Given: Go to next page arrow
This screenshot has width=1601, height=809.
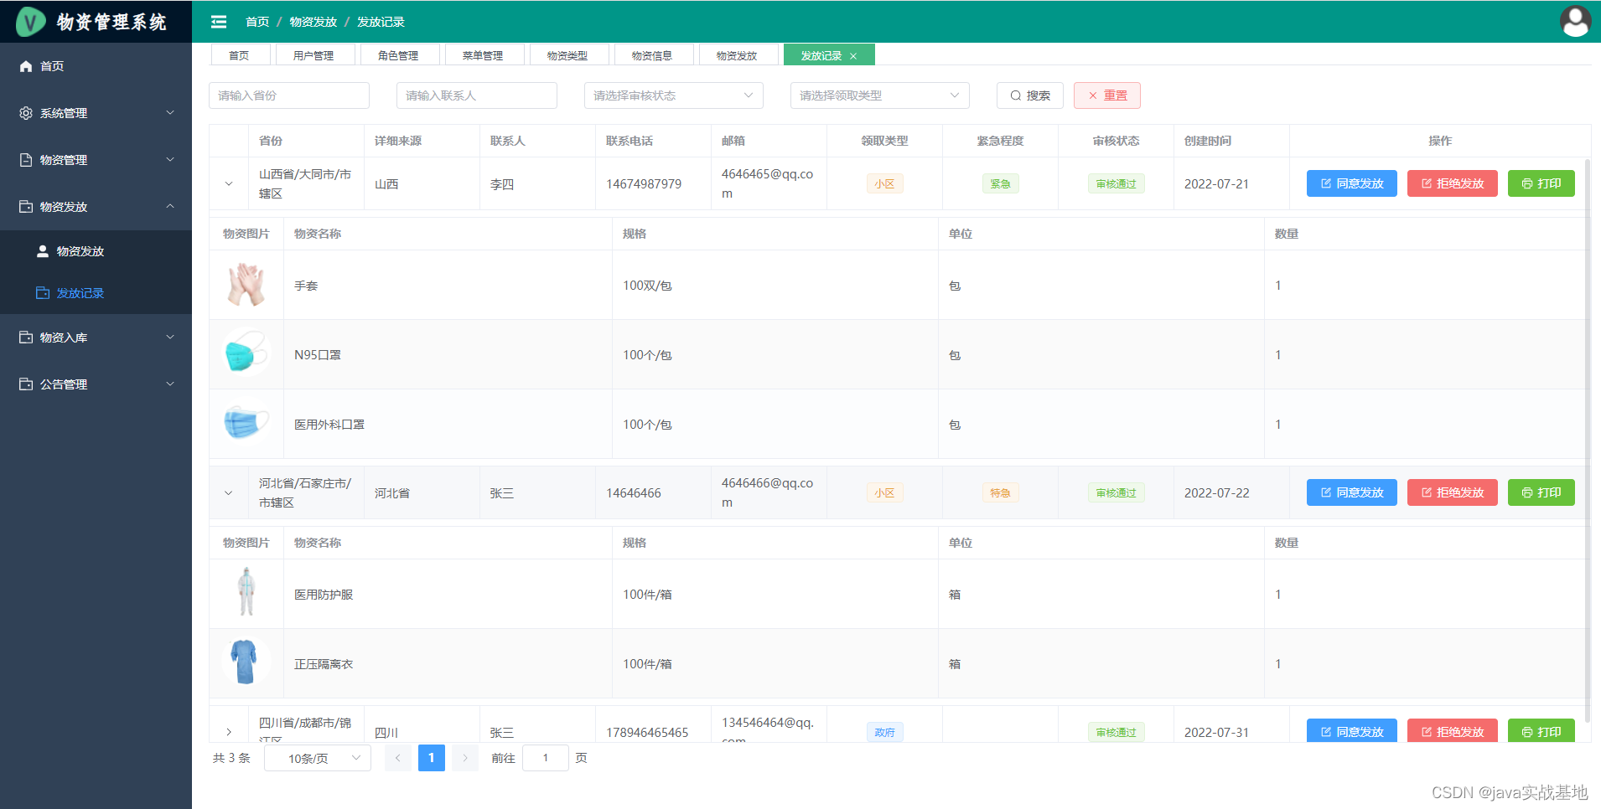Looking at the screenshot, I should click(x=465, y=758).
